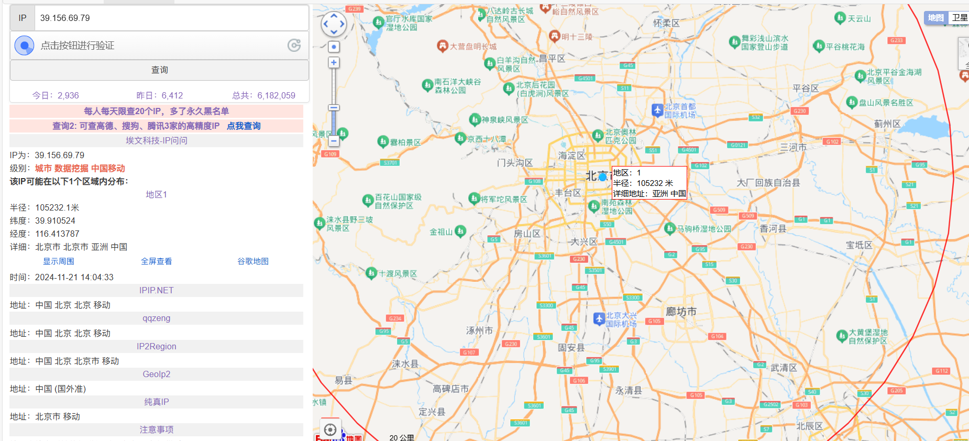Click the blue IP location dot in Beijing
The height and width of the screenshot is (441, 969).
602,177
